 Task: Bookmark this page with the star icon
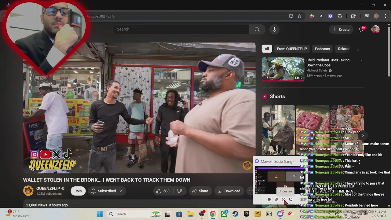300,16
